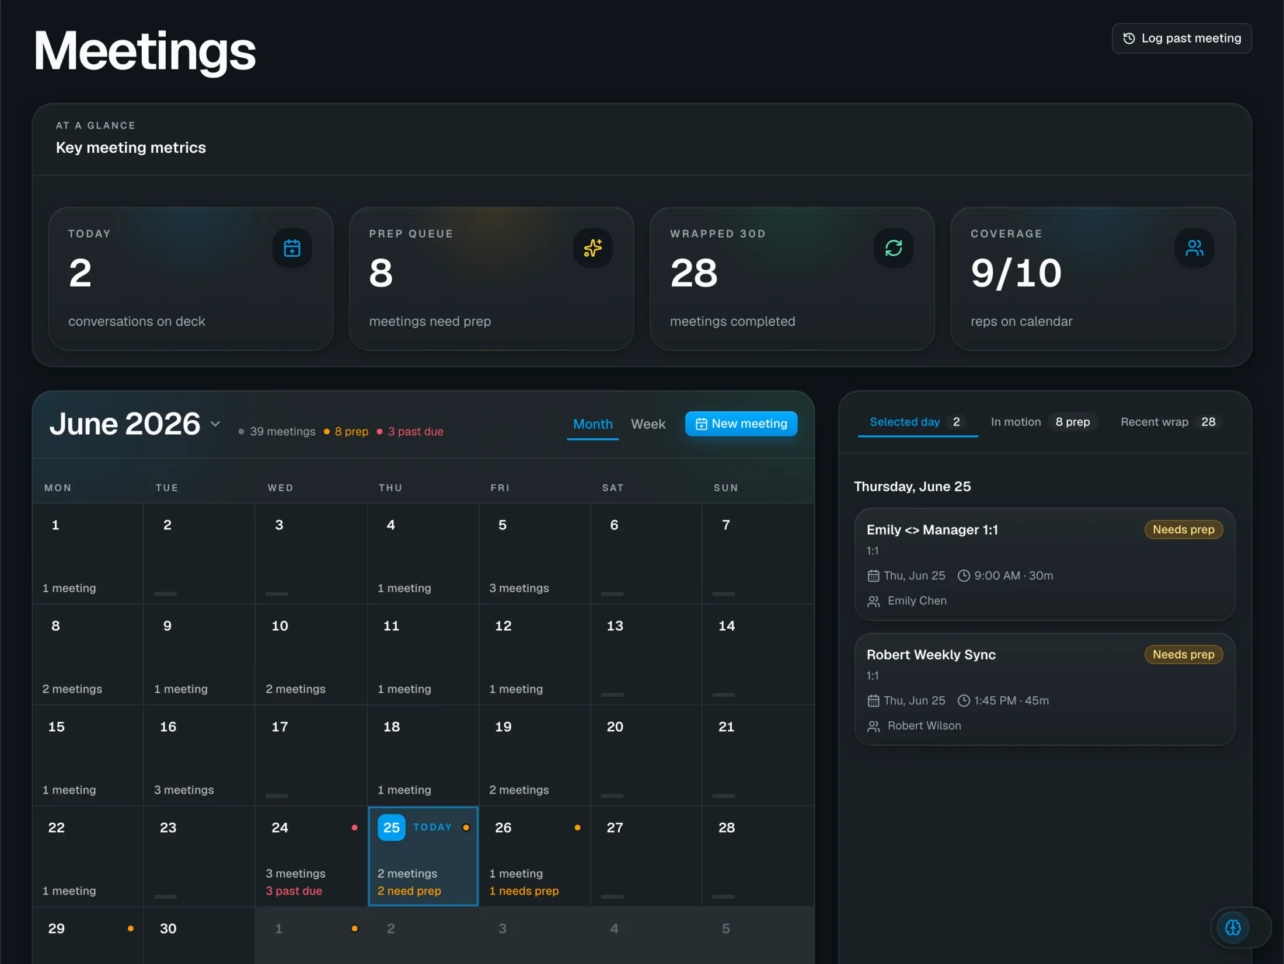This screenshot has height=964, width=1284.
Task: Click the attendee icon next to Robert Wilson
Action: (873, 727)
